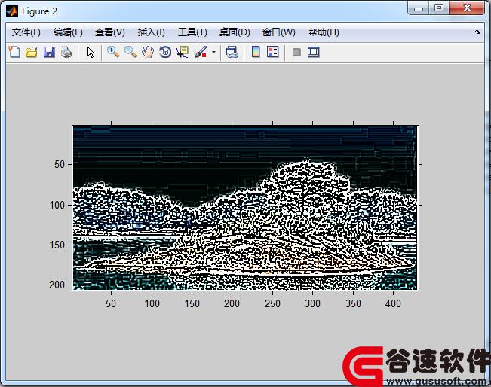The width and height of the screenshot is (491, 387).
Task: Maximize the Figure 2 window
Action: tap(439, 8)
